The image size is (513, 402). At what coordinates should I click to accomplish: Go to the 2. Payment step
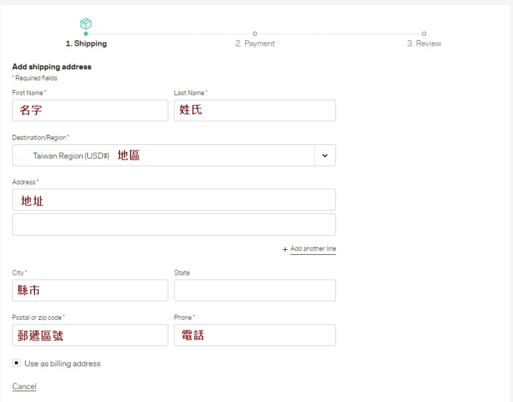(x=255, y=44)
